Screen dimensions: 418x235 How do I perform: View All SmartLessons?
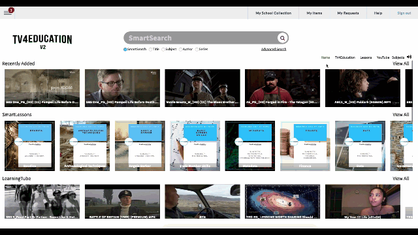[400, 115]
